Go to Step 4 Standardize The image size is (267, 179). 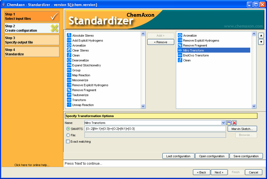(x=32, y=52)
